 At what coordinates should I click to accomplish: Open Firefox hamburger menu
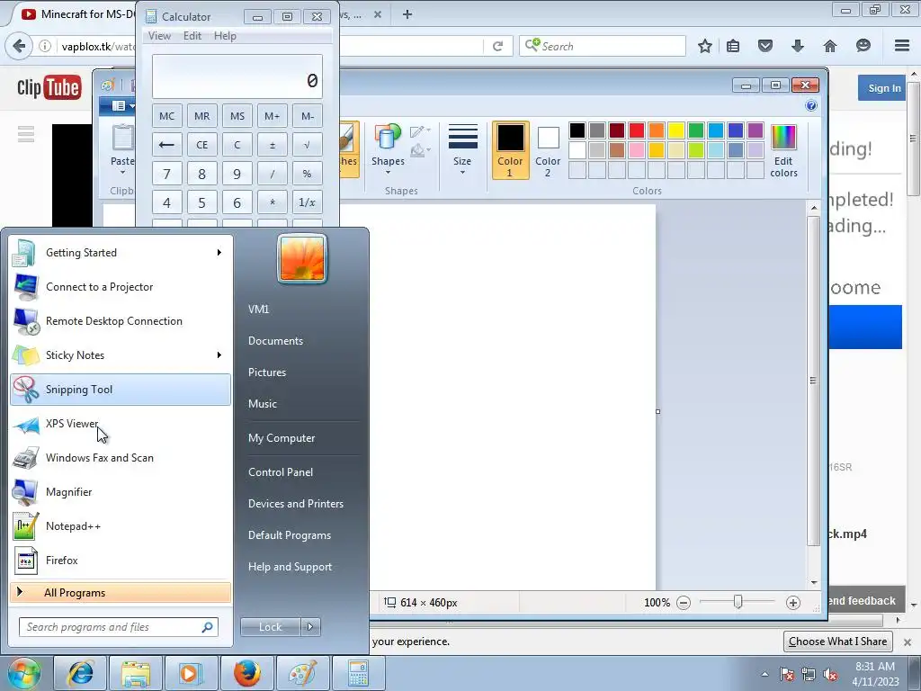coord(902,46)
